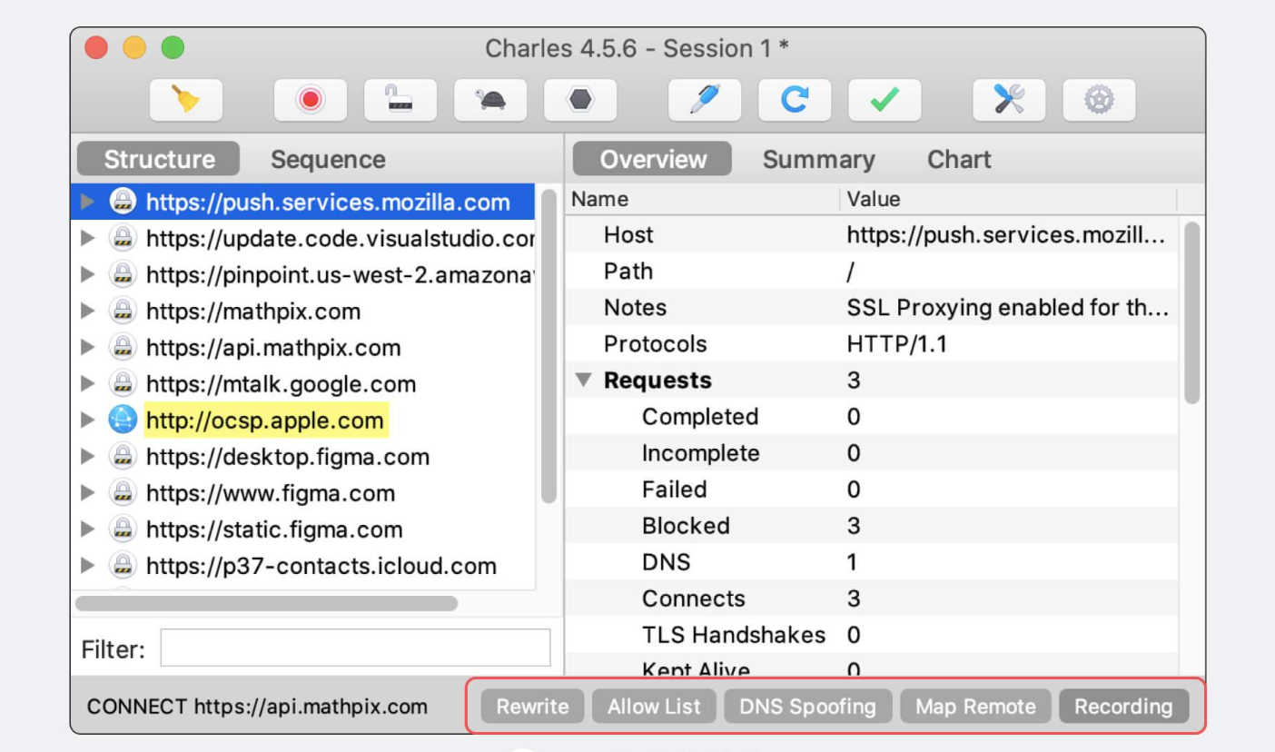The height and width of the screenshot is (752, 1275).
Task: Select the Path row in Overview
Action: (x=873, y=272)
